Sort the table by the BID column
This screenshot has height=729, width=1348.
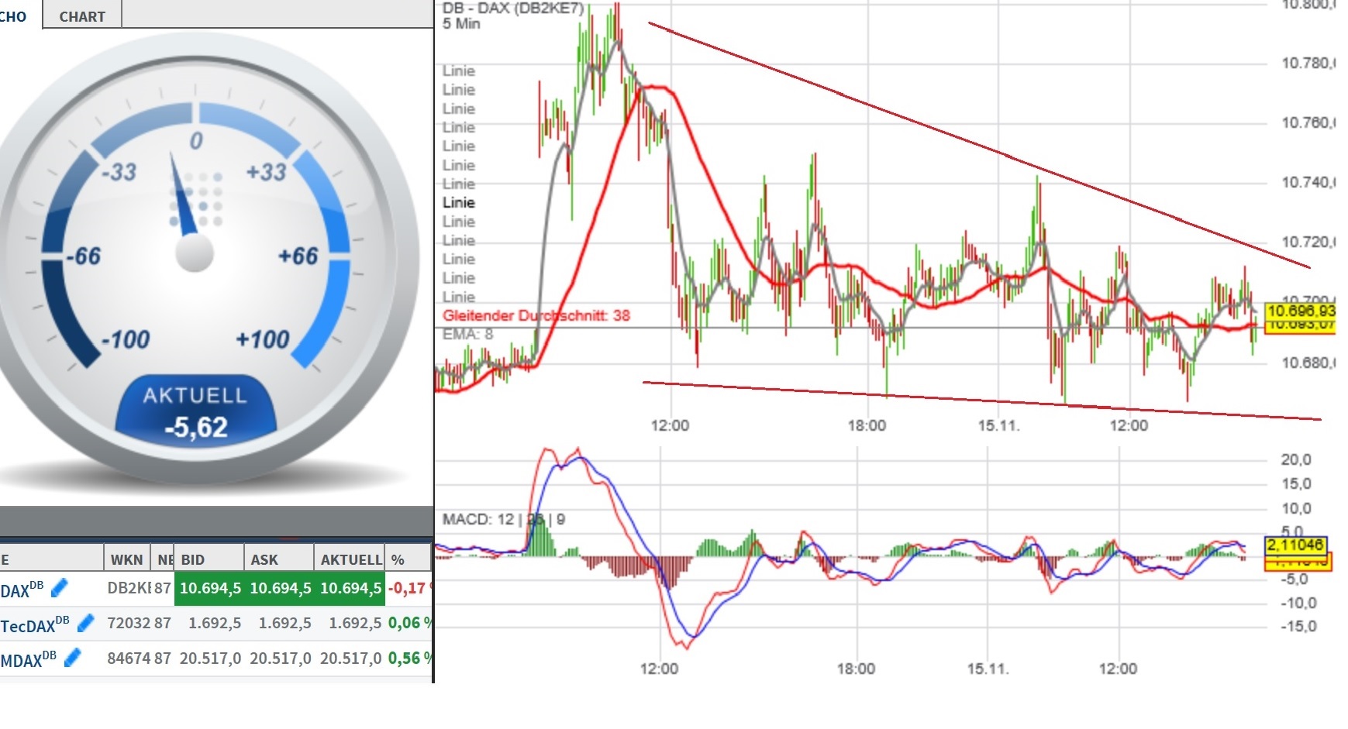click(191, 557)
